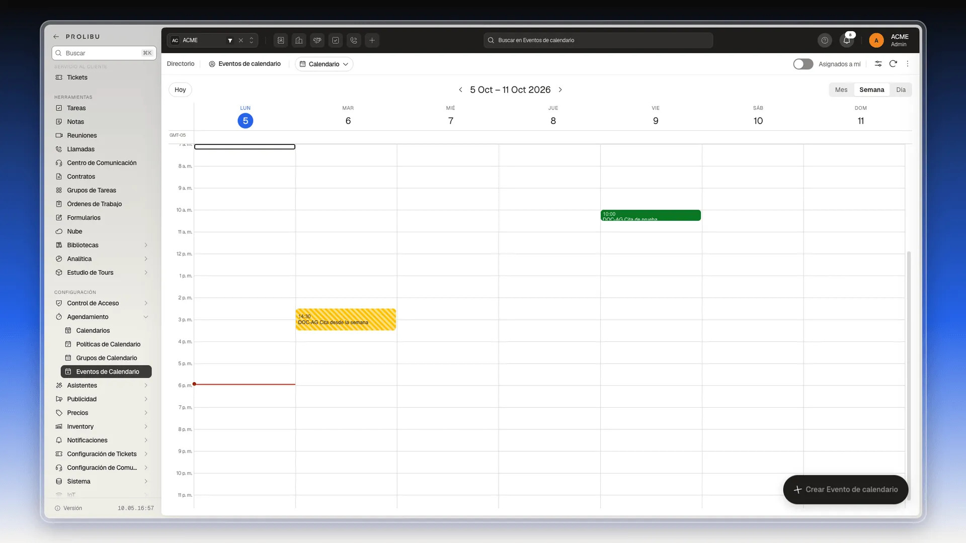Open the phone calls icon in toolbar
The height and width of the screenshot is (543, 966).
click(354, 40)
